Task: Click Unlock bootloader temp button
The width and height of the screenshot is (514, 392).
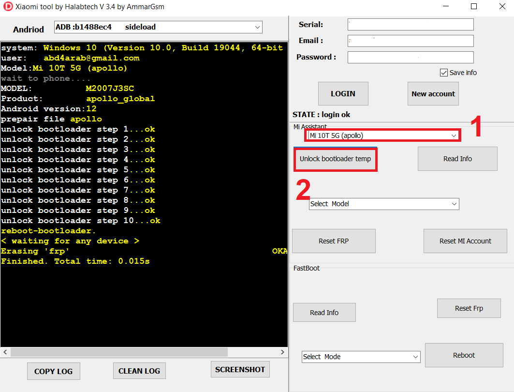Action: point(336,159)
